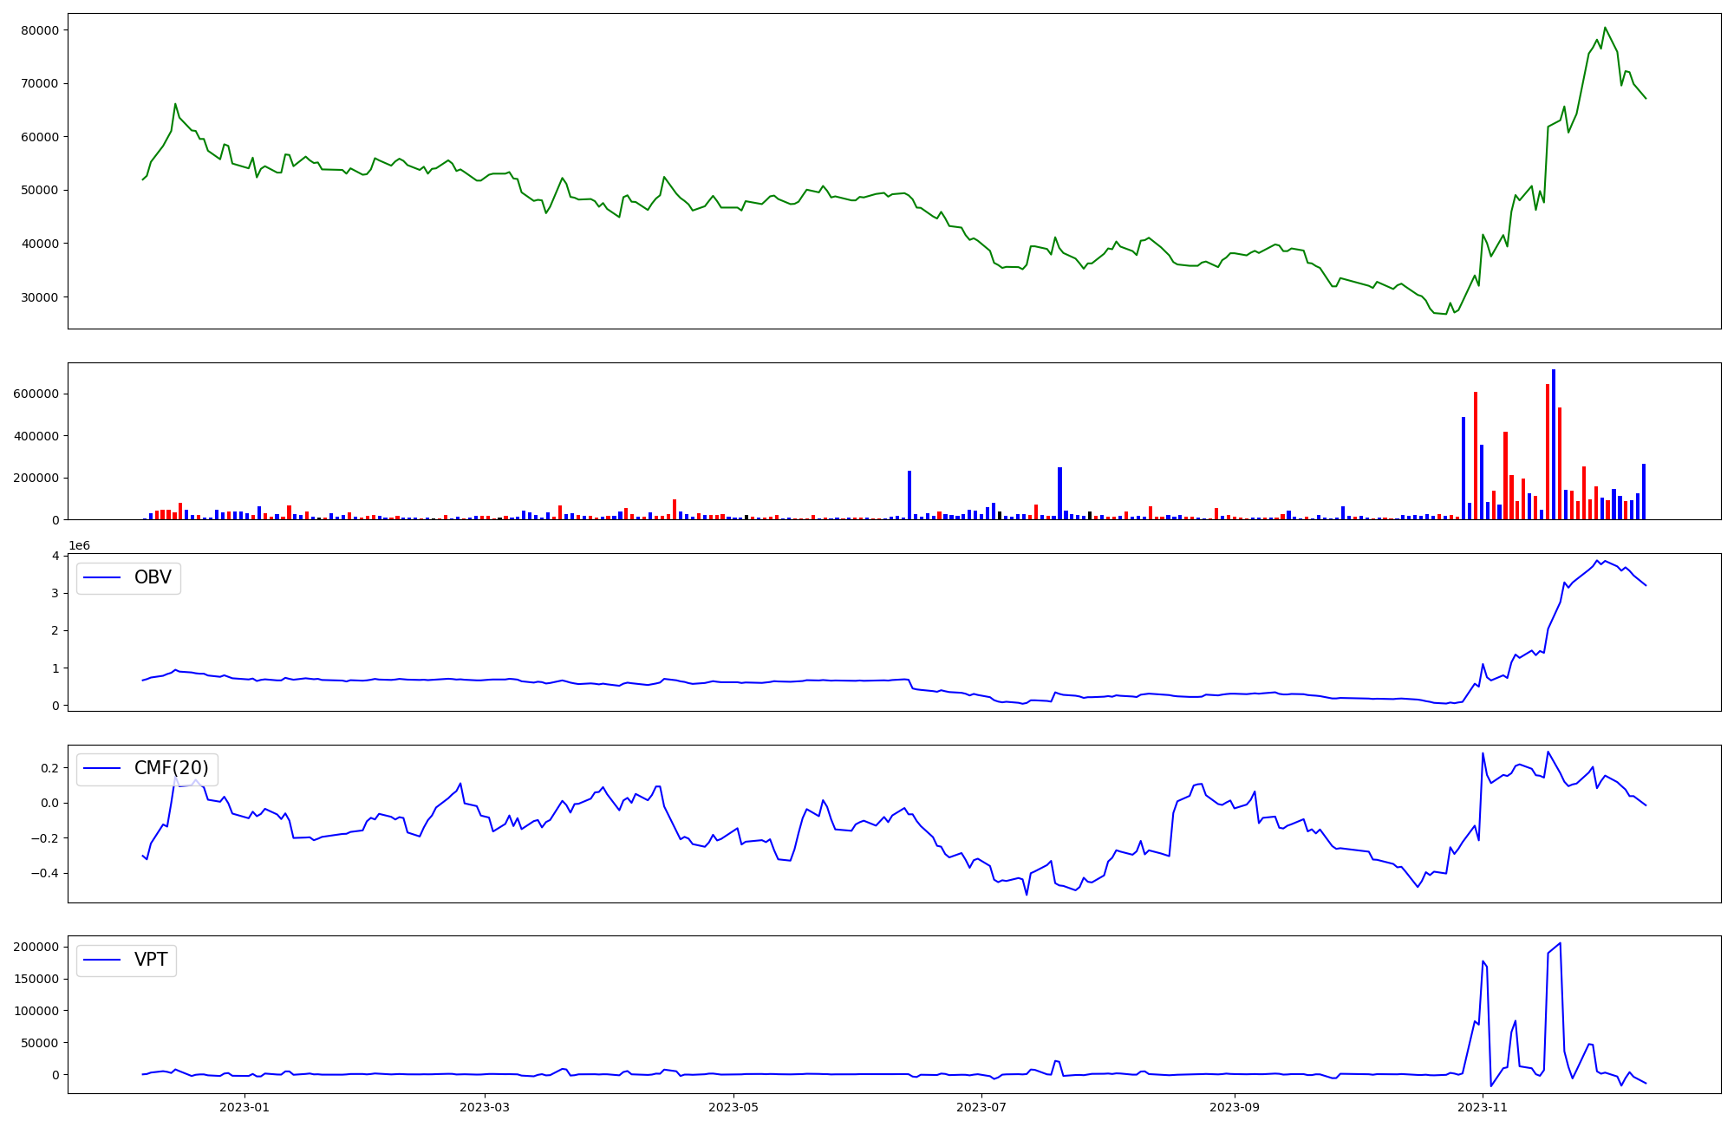Screen dimensions: 1734x1127
Task: Click the green price line's highest peak
Action: tap(1605, 28)
